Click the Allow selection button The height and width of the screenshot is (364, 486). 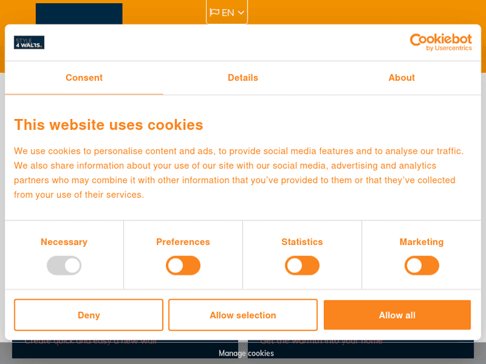243,316
